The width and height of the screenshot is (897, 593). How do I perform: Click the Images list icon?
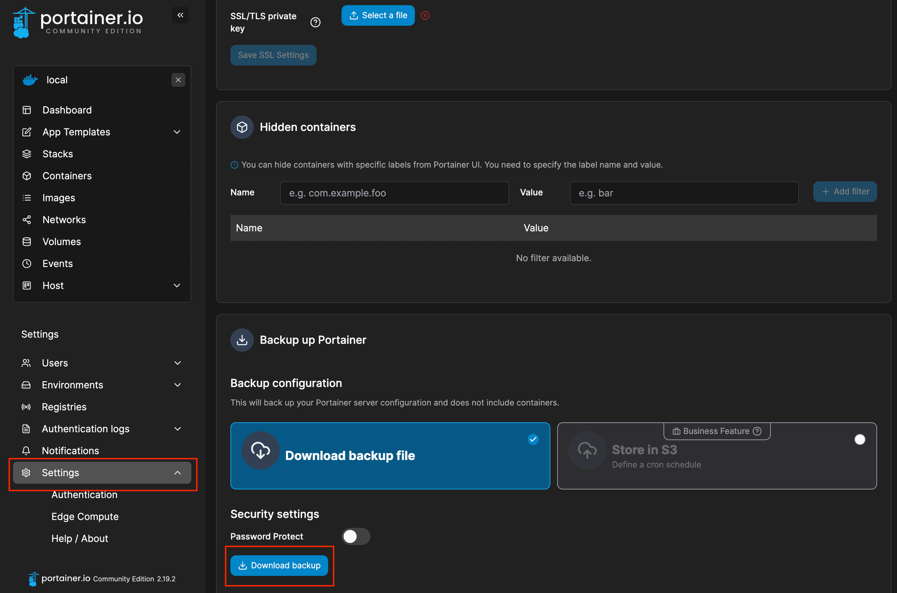(26, 198)
